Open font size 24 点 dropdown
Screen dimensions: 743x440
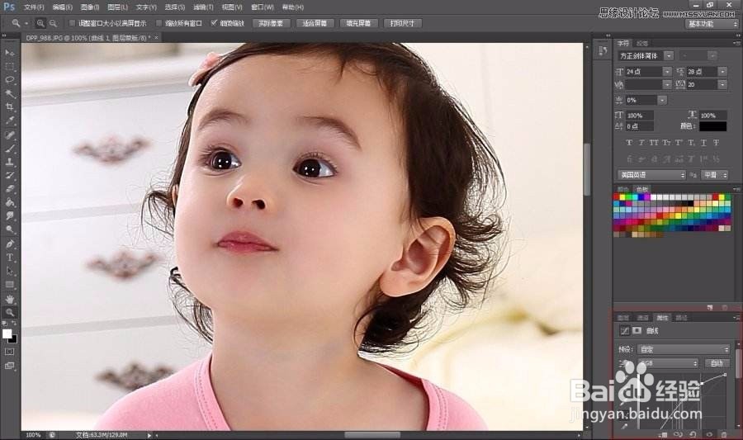[x=667, y=72]
